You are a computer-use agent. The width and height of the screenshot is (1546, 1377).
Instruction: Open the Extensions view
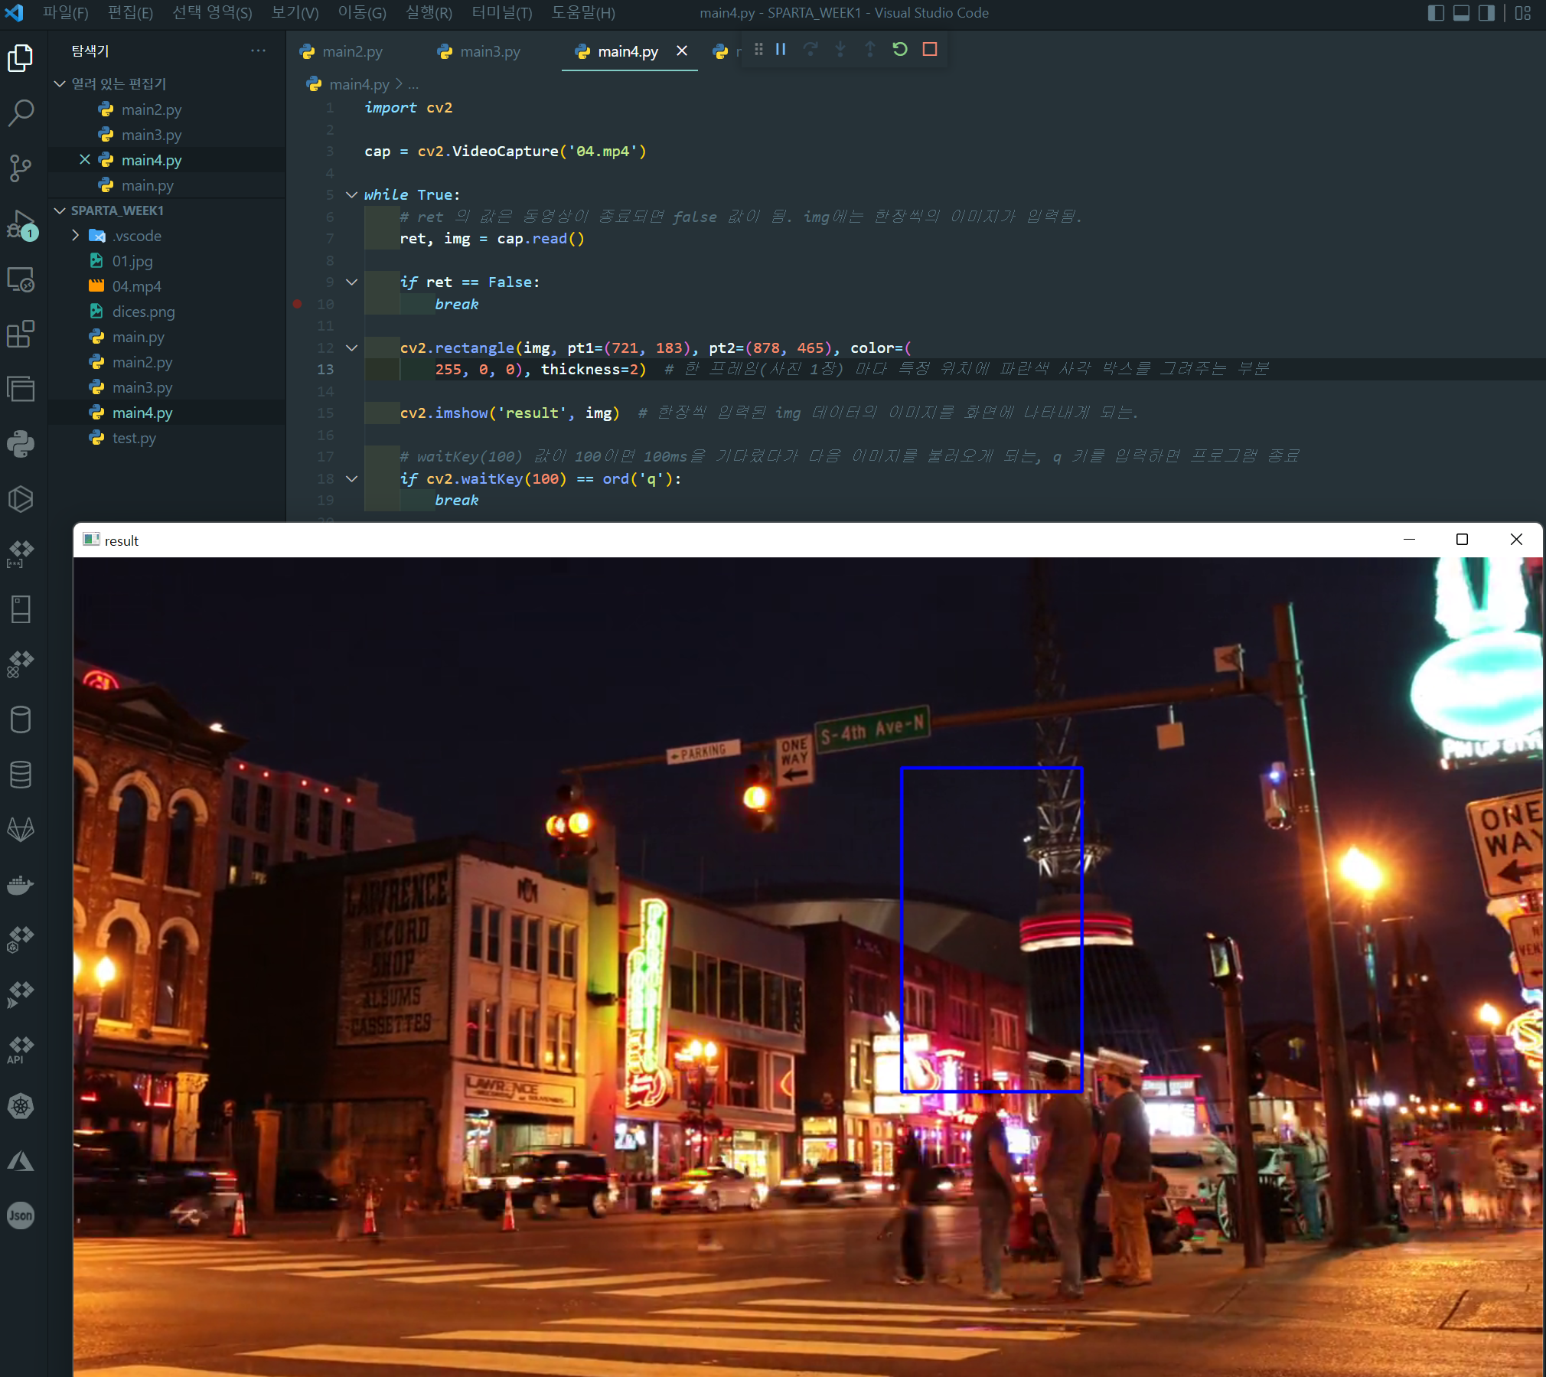(21, 334)
